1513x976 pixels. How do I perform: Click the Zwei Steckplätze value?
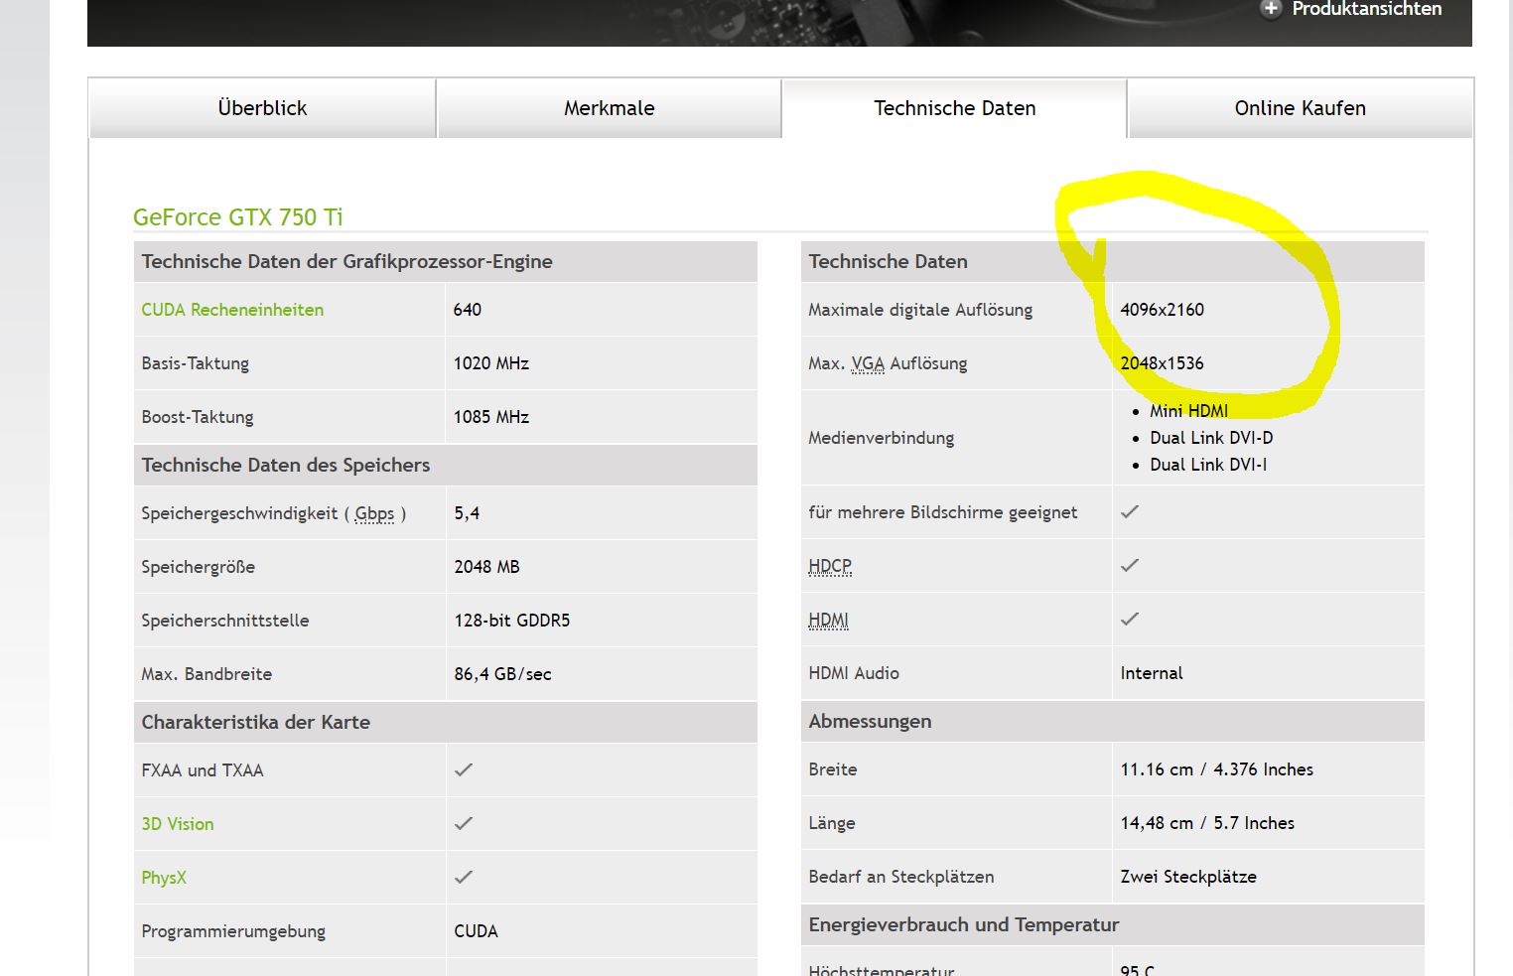(1188, 877)
